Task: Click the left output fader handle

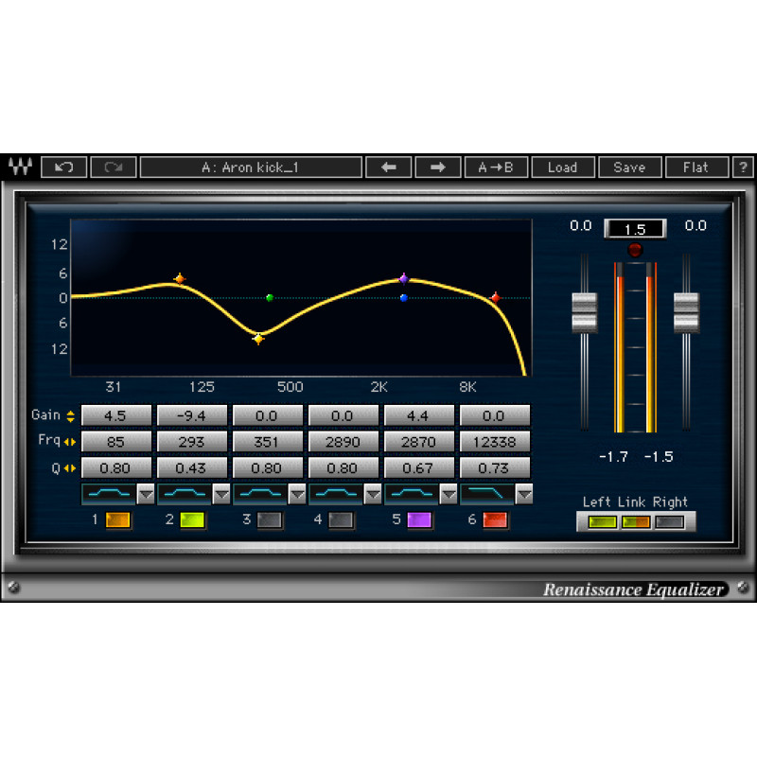Action: click(x=585, y=312)
